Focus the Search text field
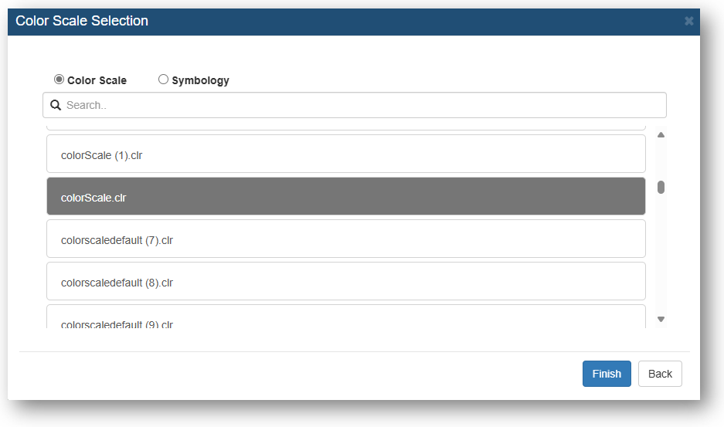The height and width of the screenshot is (427, 724). click(355, 105)
